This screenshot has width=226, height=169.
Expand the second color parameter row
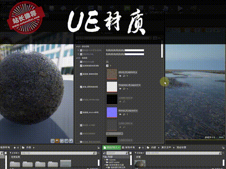tap(79, 54)
